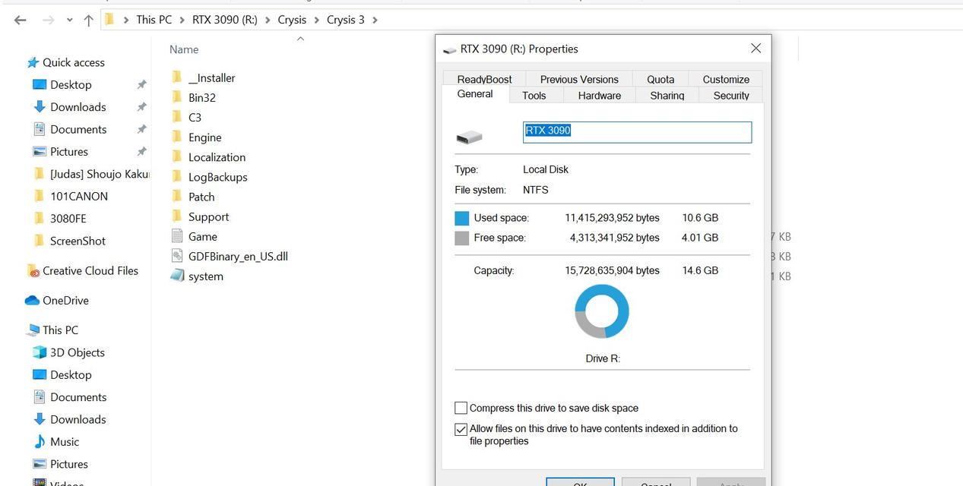This screenshot has height=486, width=963.
Task: Click the pin icon beside Quick access Documents
Action: (141, 129)
